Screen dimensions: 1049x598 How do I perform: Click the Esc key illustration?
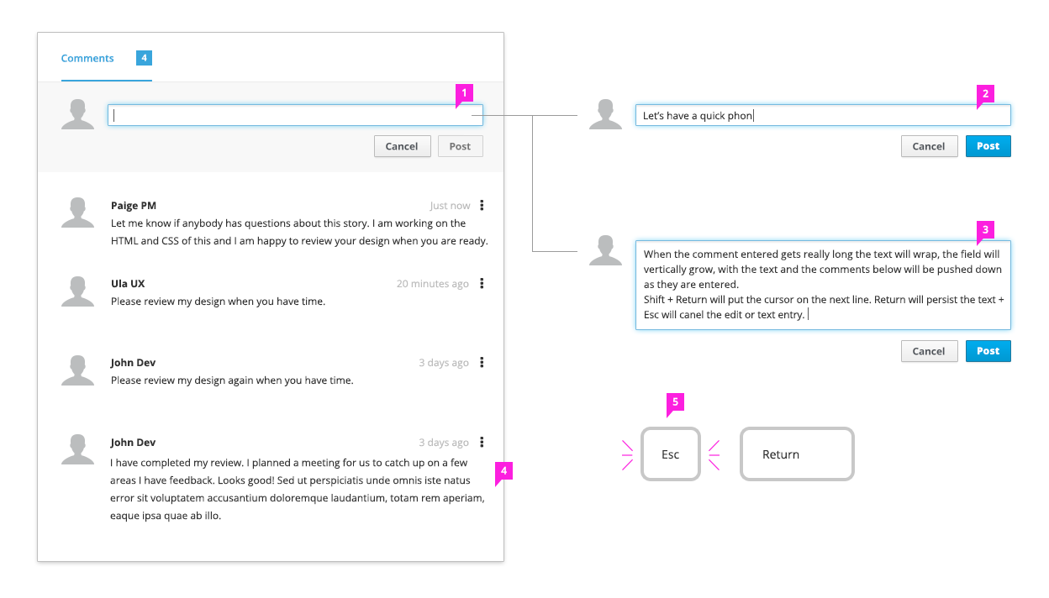[670, 454]
